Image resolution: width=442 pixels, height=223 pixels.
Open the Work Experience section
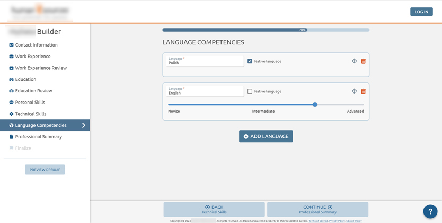(x=33, y=57)
